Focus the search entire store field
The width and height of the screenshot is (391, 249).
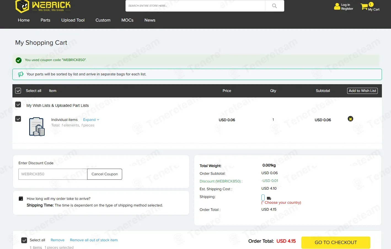pos(195,6)
